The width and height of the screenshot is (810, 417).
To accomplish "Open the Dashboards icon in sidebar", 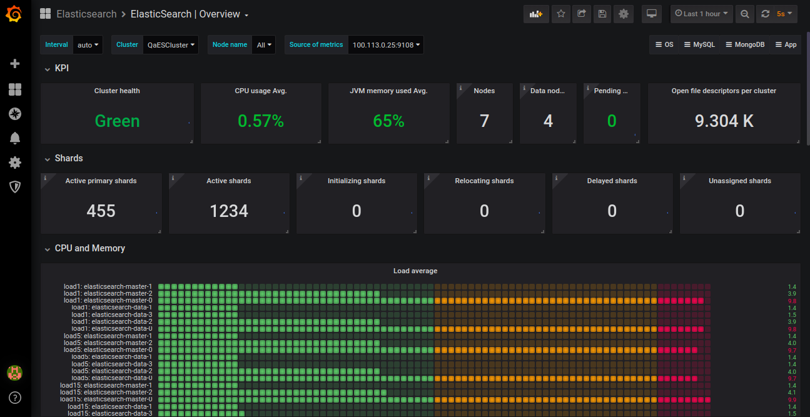I will click(x=15, y=89).
